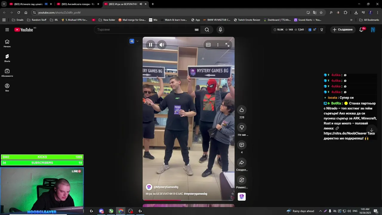382x215 pixels.
Task: Click the vidIQ icon next to the Short
Action: click(132, 41)
